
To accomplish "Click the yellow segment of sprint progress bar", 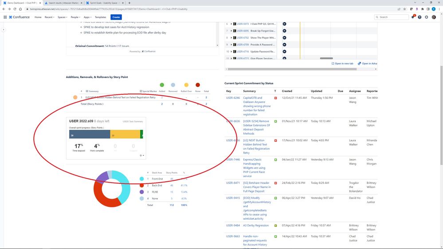I will click(x=125, y=134).
